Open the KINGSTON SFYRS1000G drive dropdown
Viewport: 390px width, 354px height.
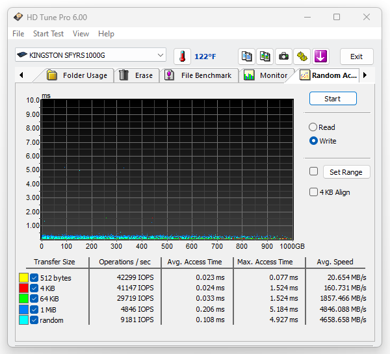click(x=90, y=55)
